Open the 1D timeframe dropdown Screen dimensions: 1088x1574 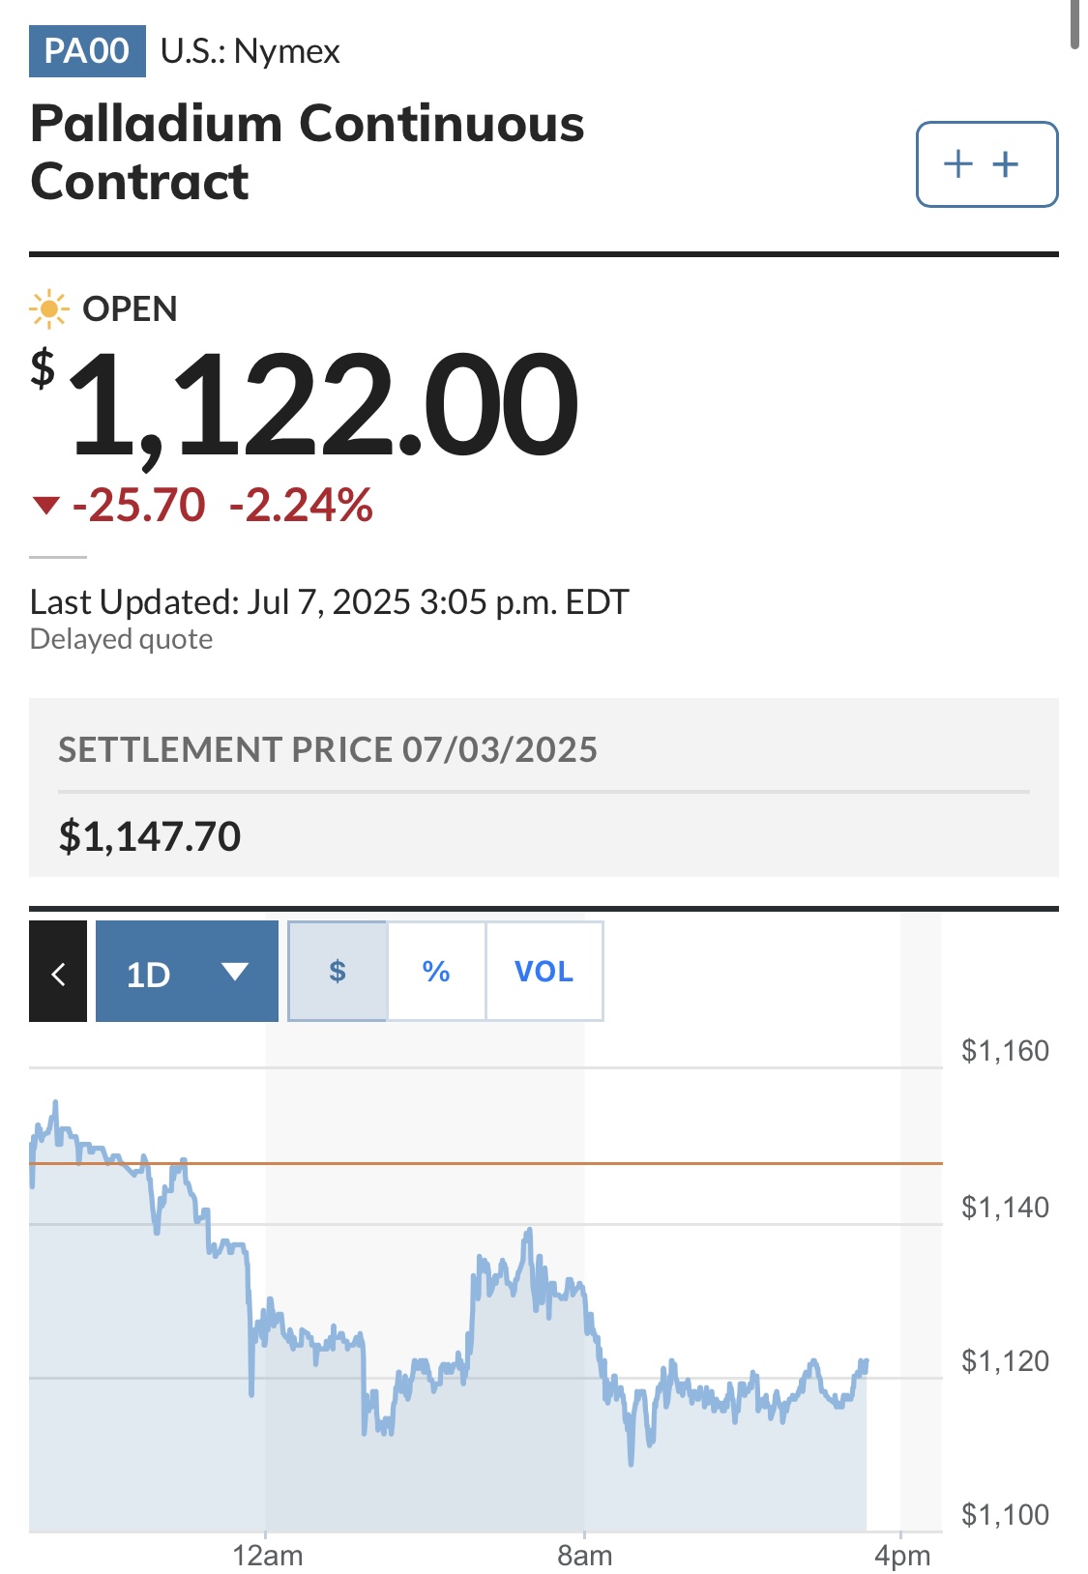tap(187, 972)
